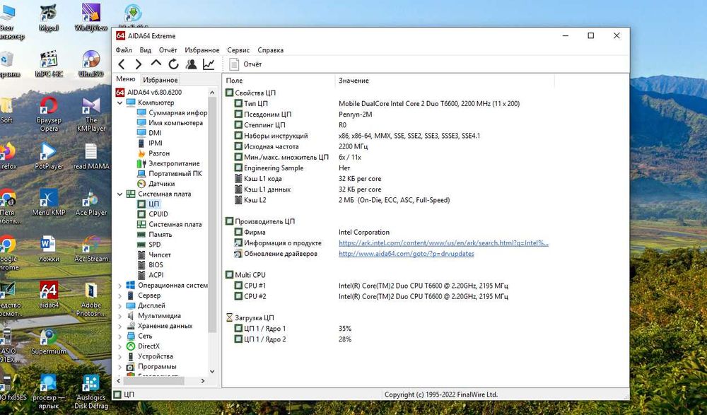Expand the Дисплей tree node
The height and width of the screenshot is (415, 707).
120,306
